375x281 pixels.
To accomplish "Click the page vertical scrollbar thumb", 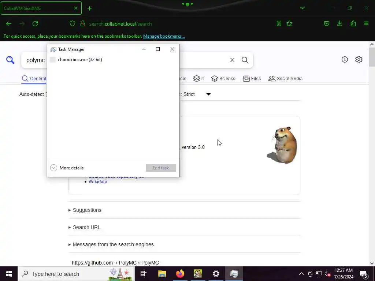I will point(372,57).
